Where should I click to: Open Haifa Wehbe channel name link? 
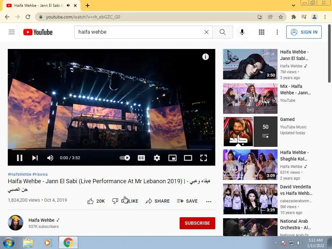pyautogui.click(x=41, y=220)
